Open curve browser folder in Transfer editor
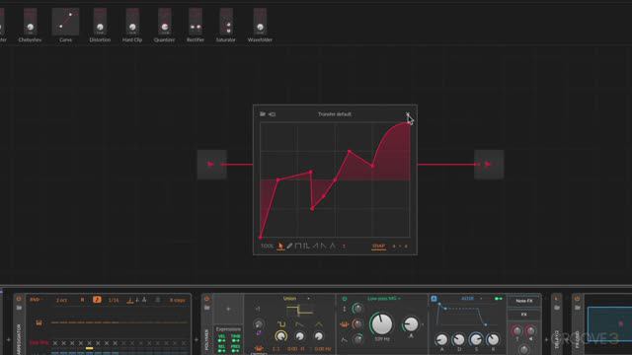The width and height of the screenshot is (632, 355). [x=263, y=114]
